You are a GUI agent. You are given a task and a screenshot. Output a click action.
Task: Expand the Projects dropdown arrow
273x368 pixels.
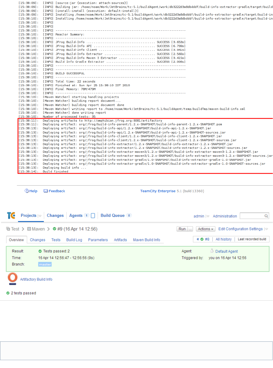40,216
